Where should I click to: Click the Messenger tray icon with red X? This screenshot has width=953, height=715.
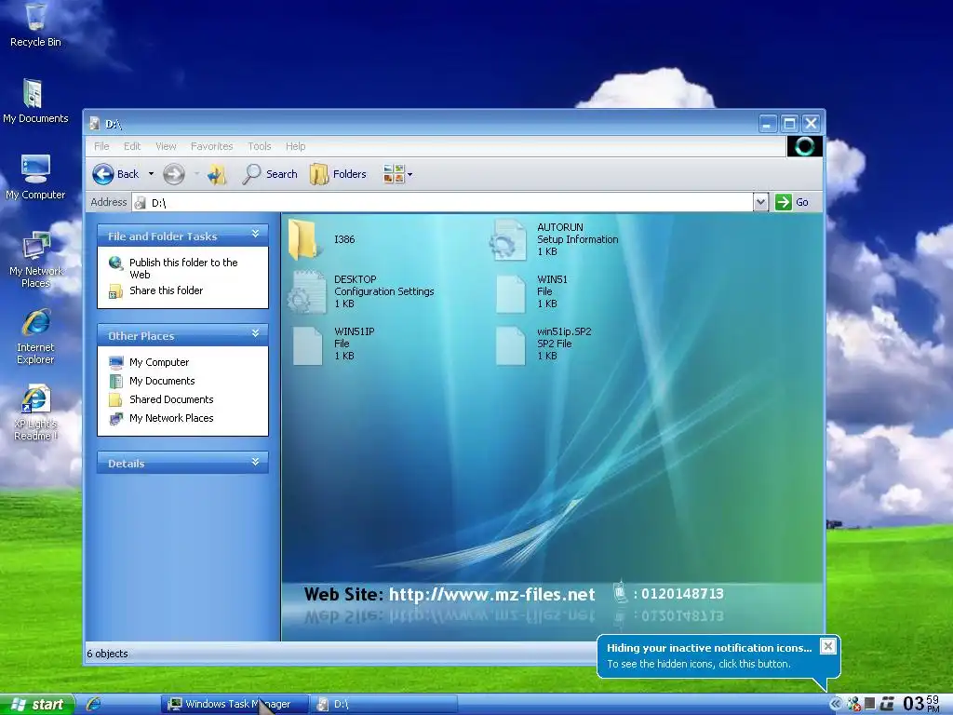click(x=854, y=704)
